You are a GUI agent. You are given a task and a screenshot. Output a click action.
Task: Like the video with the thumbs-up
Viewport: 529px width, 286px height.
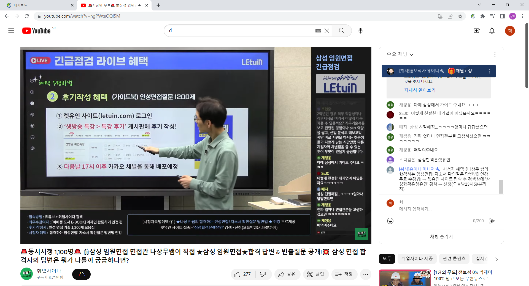pos(243,274)
